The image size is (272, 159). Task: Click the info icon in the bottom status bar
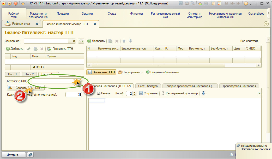pyautogui.click(x=232, y=155)
